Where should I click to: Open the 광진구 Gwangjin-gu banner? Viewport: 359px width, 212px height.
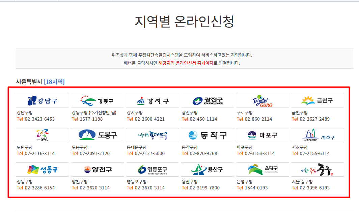coord(207,101)
